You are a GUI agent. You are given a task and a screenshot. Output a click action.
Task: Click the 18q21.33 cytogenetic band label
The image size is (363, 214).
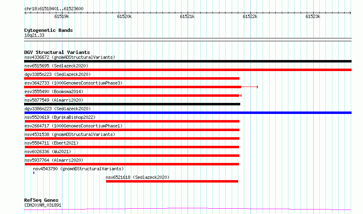pos(34,35)
